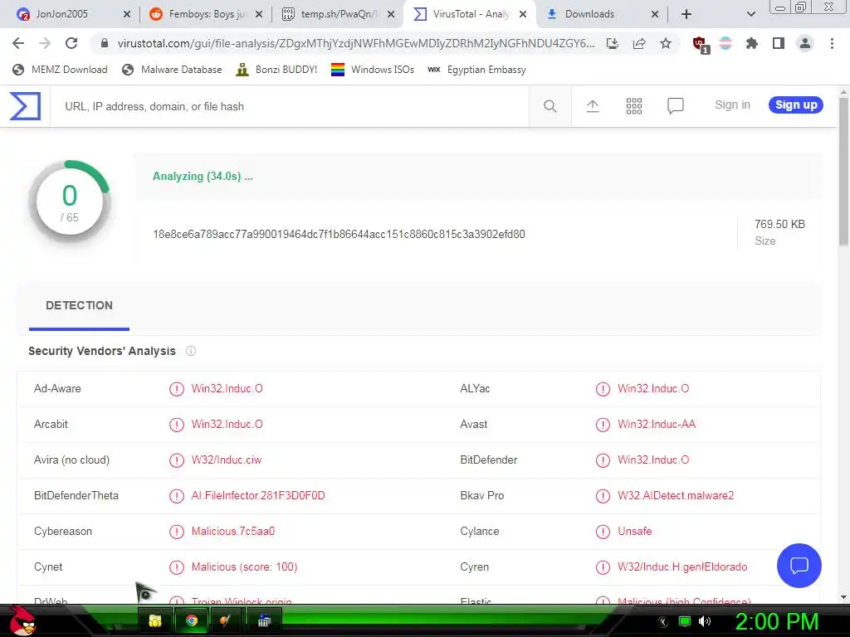Select the DETECTION tab
The width and height of the screenshot is (850, 637).
point(79,306)
